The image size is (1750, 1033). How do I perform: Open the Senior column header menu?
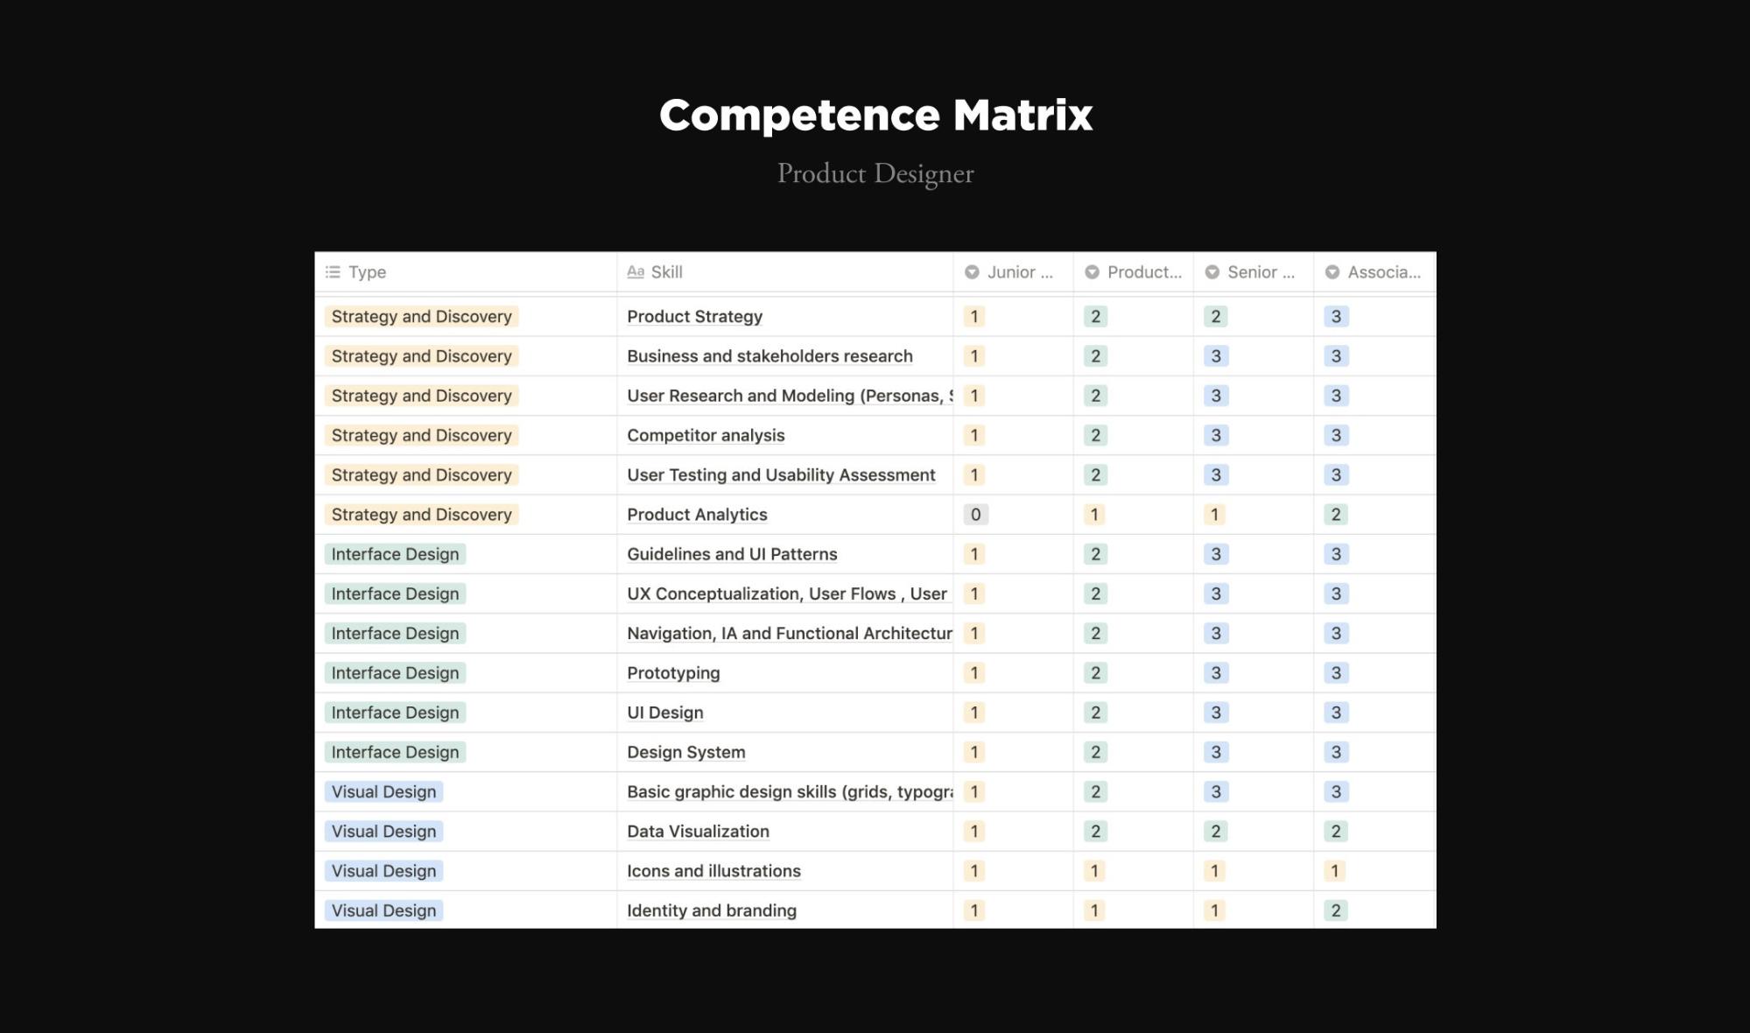[x=1260, y=272]
